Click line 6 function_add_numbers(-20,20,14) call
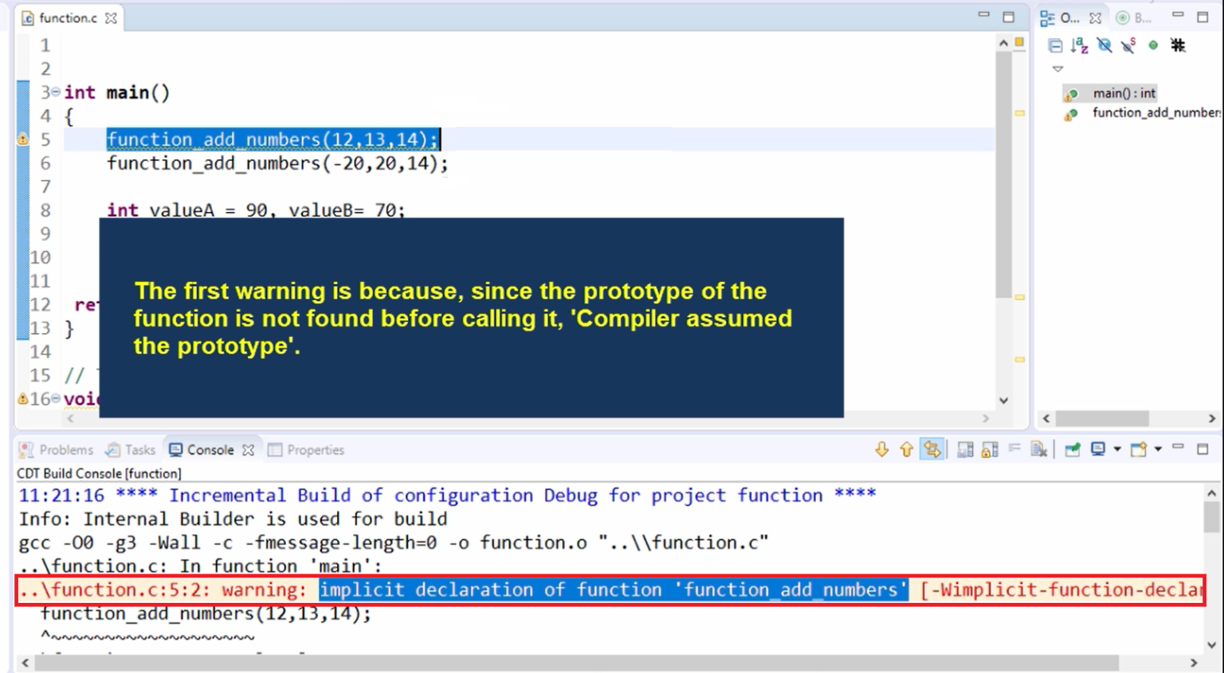This screenshot has height=673, width=1224. [277, 164]
